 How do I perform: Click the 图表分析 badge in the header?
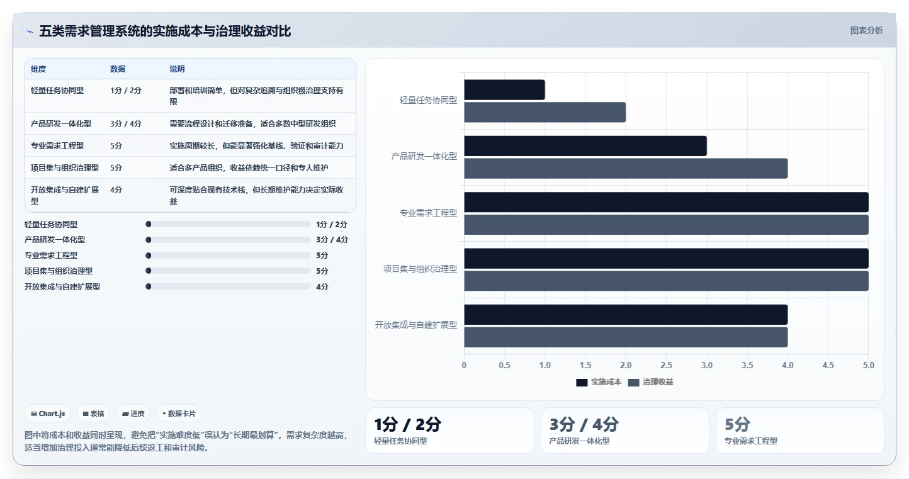point(866,30)
